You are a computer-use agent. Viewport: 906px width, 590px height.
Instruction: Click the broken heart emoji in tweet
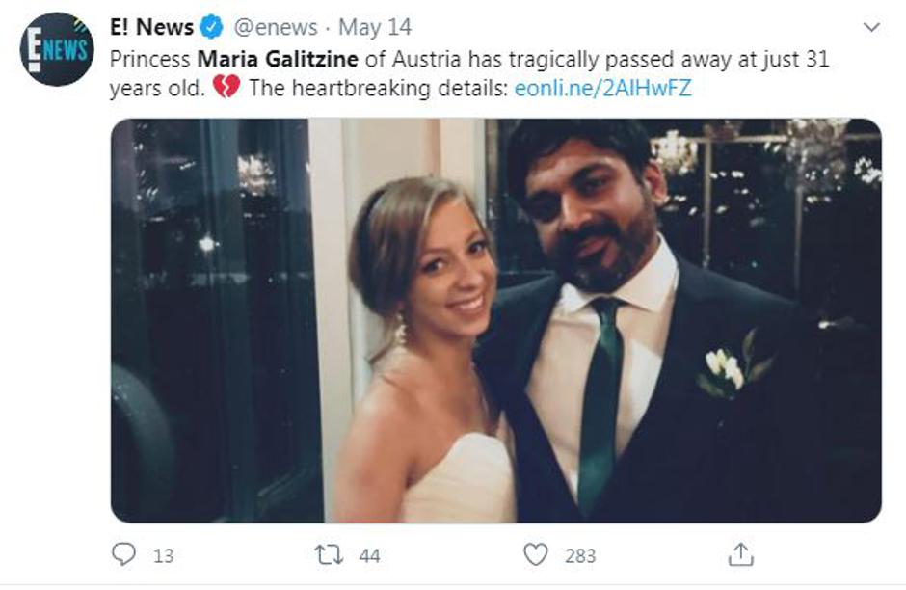point(226,89)
